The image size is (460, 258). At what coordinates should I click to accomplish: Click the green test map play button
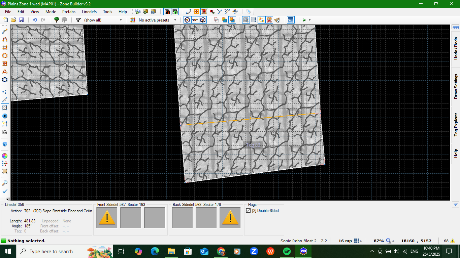coord(304,20)
